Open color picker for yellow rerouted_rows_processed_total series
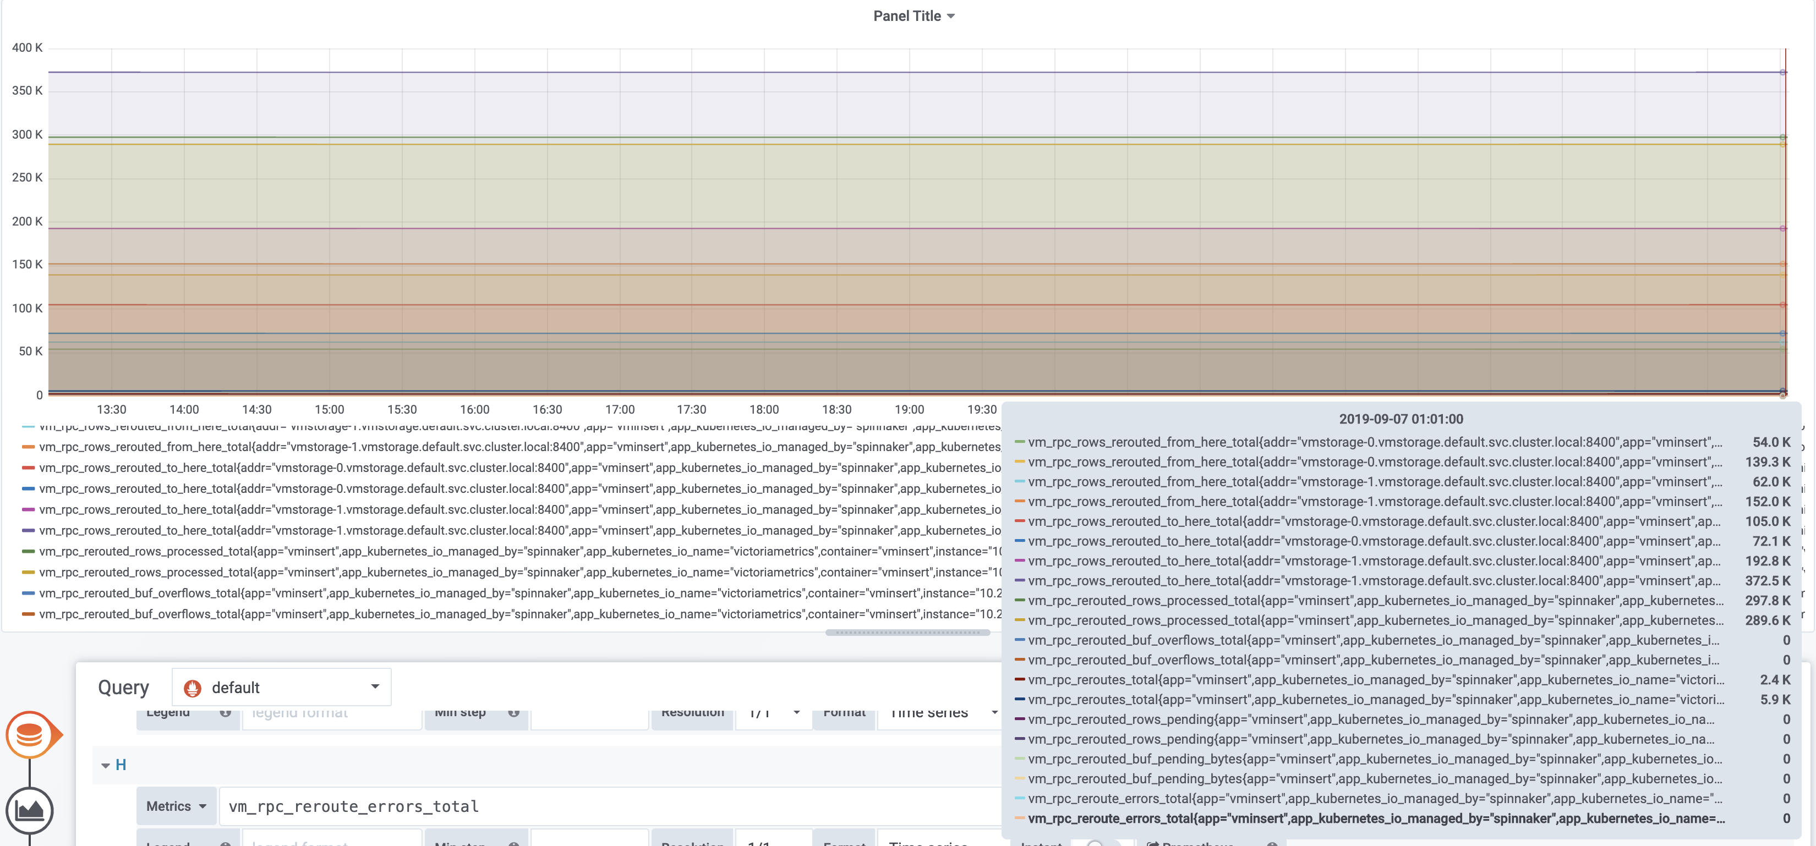This screenshot has height=846, width=1816. [28, 572]
